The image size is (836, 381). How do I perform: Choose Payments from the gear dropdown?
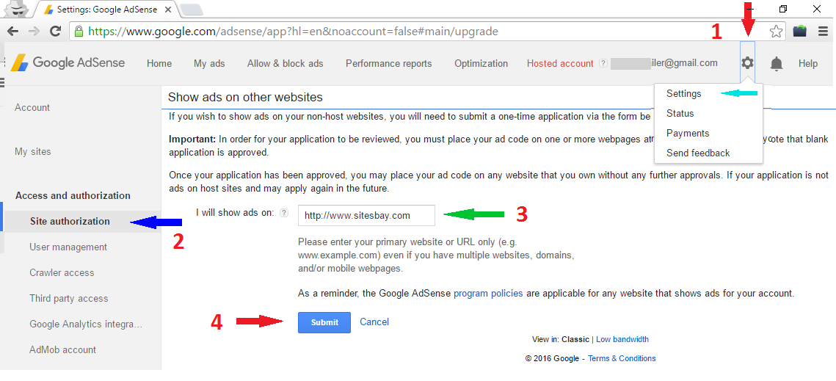(688, 133)
